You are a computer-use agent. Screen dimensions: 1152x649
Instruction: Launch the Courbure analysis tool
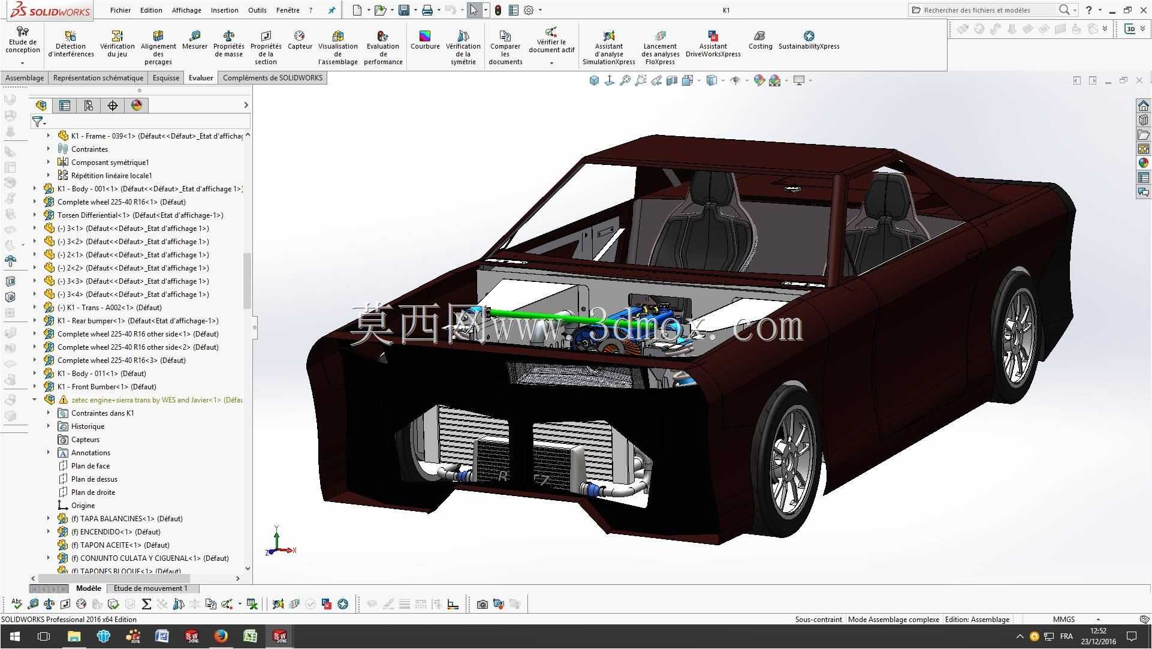click(x=425, y=40)
